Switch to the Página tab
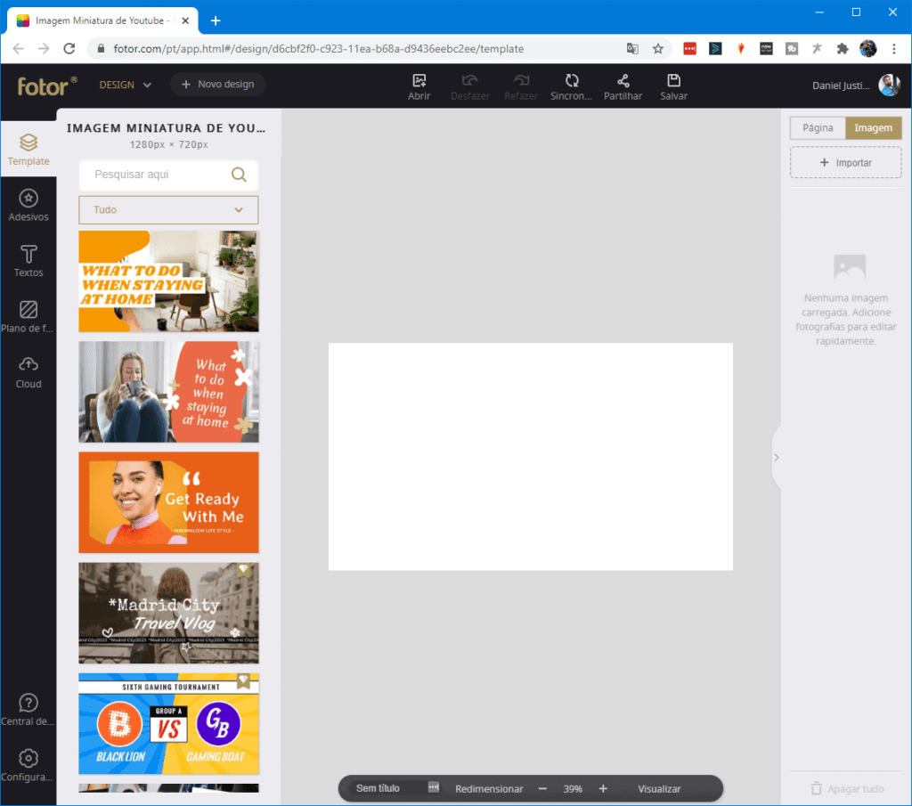Viewport: 912px width, 806px height. tap(817, 127)
